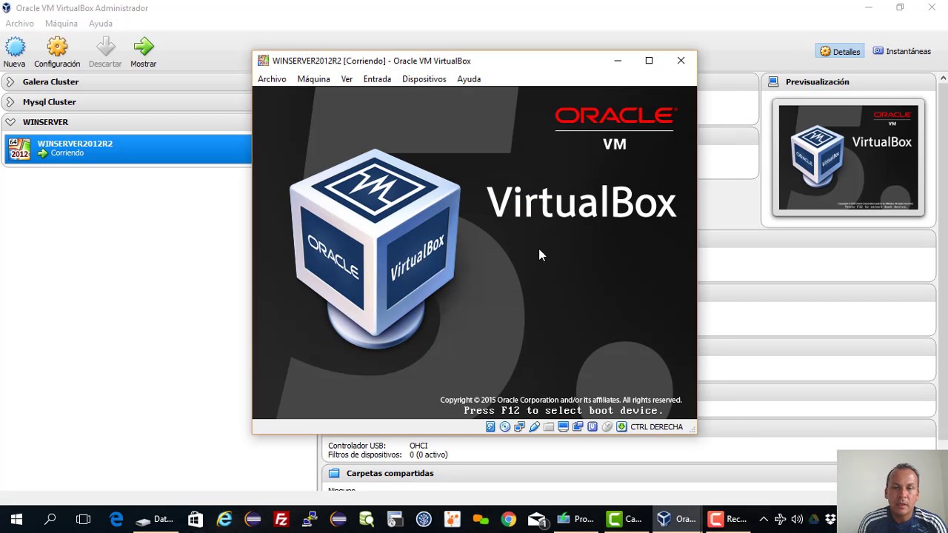
Task: Click the Mail taskbar icon
Action: point(537,519)
